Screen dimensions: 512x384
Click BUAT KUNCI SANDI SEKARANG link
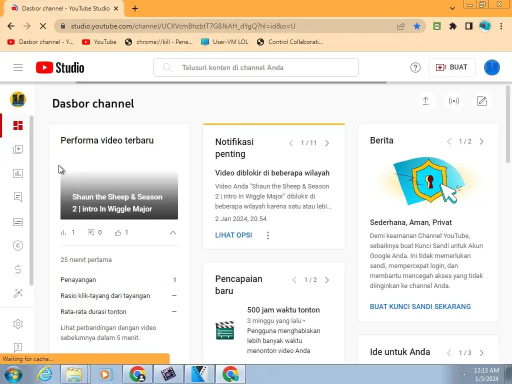[420, 306]
